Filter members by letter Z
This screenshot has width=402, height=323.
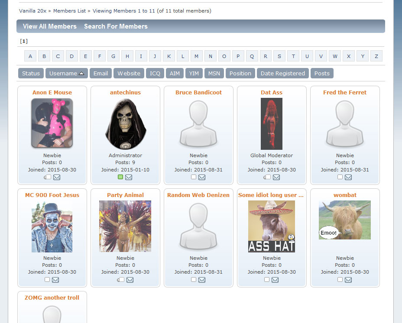376,56
